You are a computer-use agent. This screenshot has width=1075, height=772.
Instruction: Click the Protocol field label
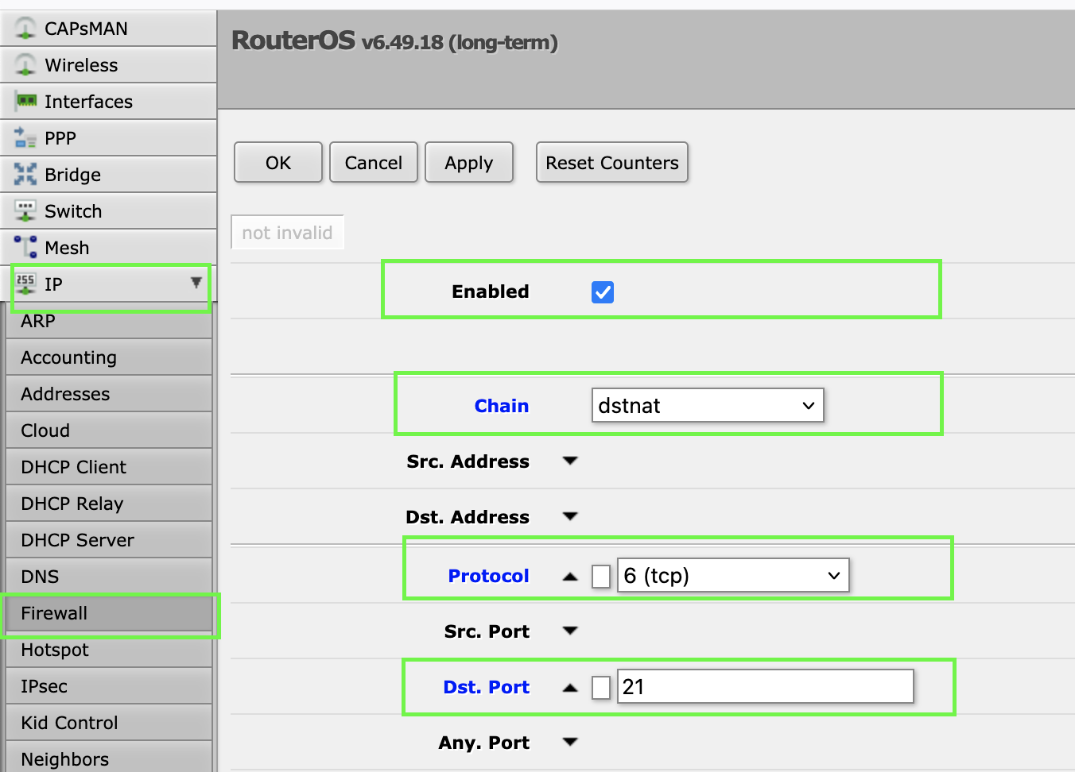pos(488,576)
